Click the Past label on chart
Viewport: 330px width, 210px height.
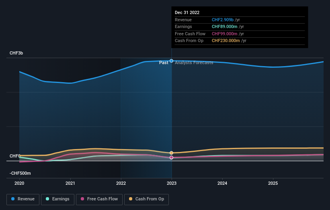(x=164, y=63)
